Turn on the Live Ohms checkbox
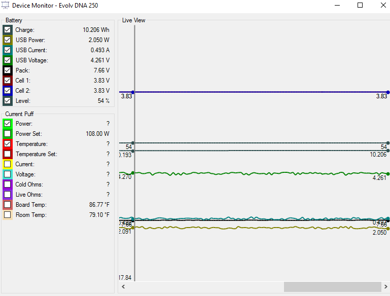Viewport: 390px width, 296px height. point(8,195)
